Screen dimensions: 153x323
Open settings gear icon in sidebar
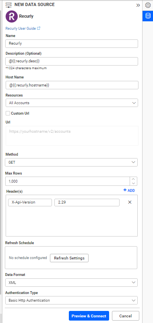148,5
